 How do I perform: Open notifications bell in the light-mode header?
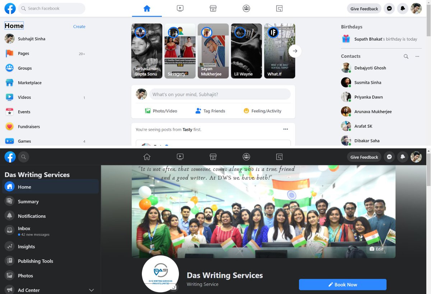click(x=403, y=9)
